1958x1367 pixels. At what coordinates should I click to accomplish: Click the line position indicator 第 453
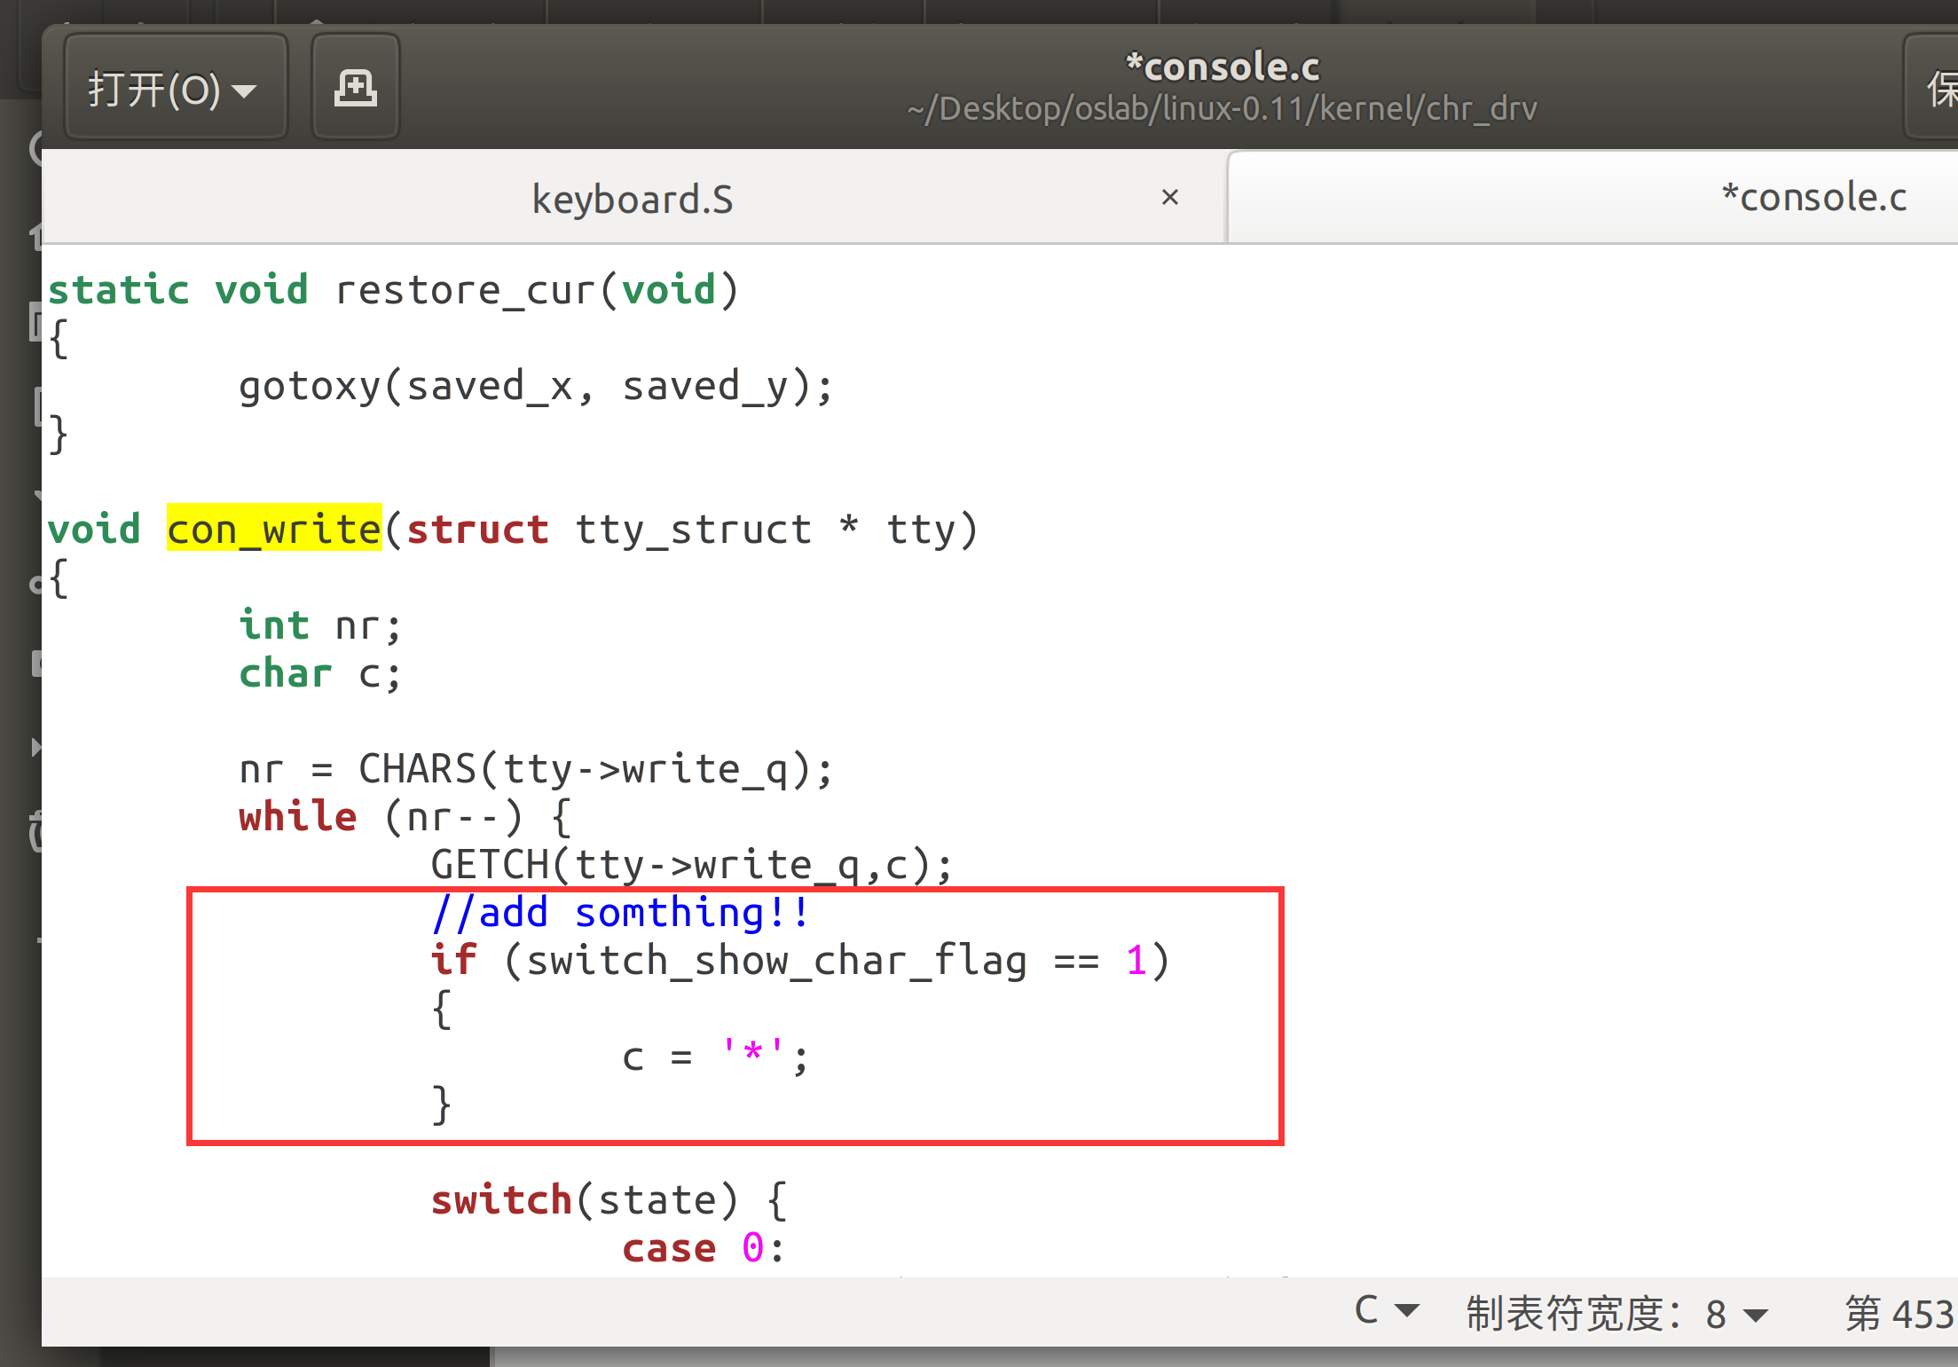point(1899,1313)
